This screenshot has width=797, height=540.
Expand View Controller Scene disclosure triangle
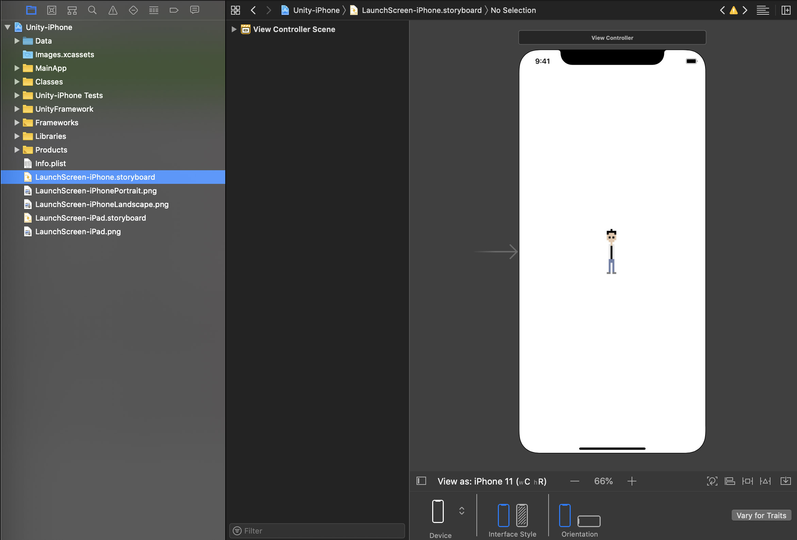tap(234, 29)
